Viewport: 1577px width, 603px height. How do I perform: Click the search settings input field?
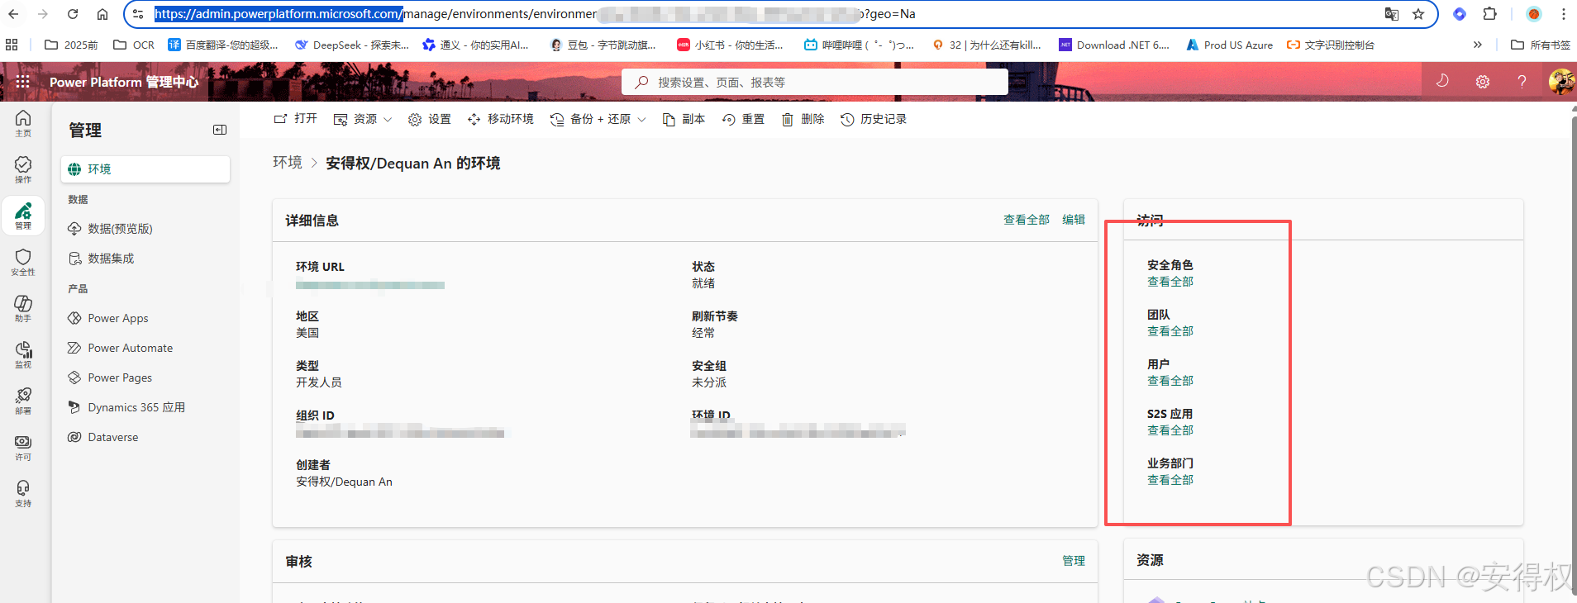tap(815, 83)
